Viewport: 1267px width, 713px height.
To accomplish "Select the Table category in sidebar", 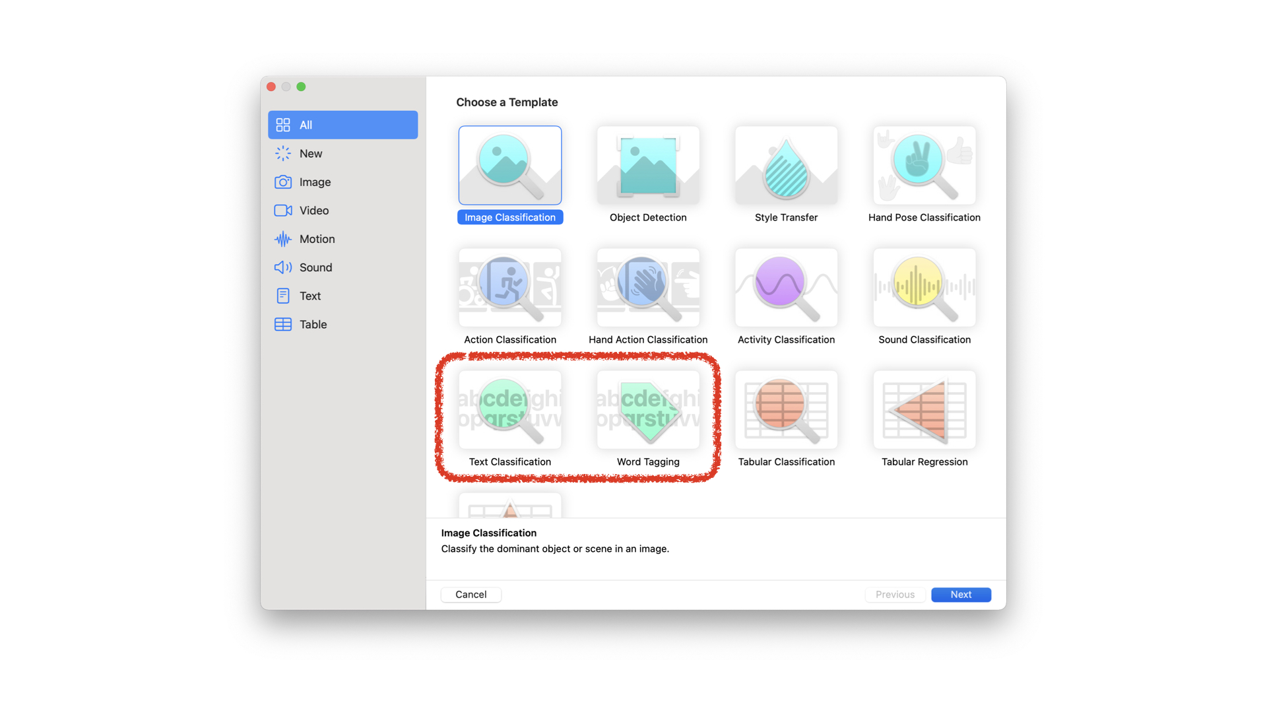I will [x=342, y=323].
